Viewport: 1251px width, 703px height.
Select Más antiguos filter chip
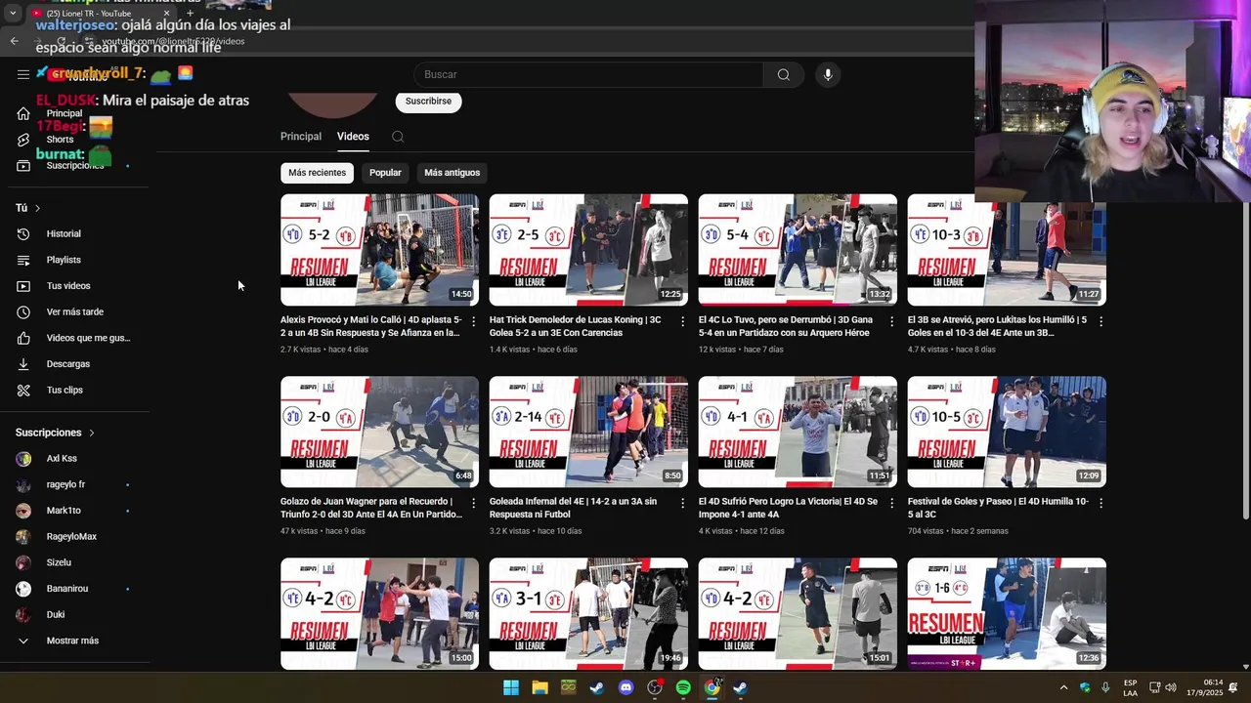(x=452, y=173)
